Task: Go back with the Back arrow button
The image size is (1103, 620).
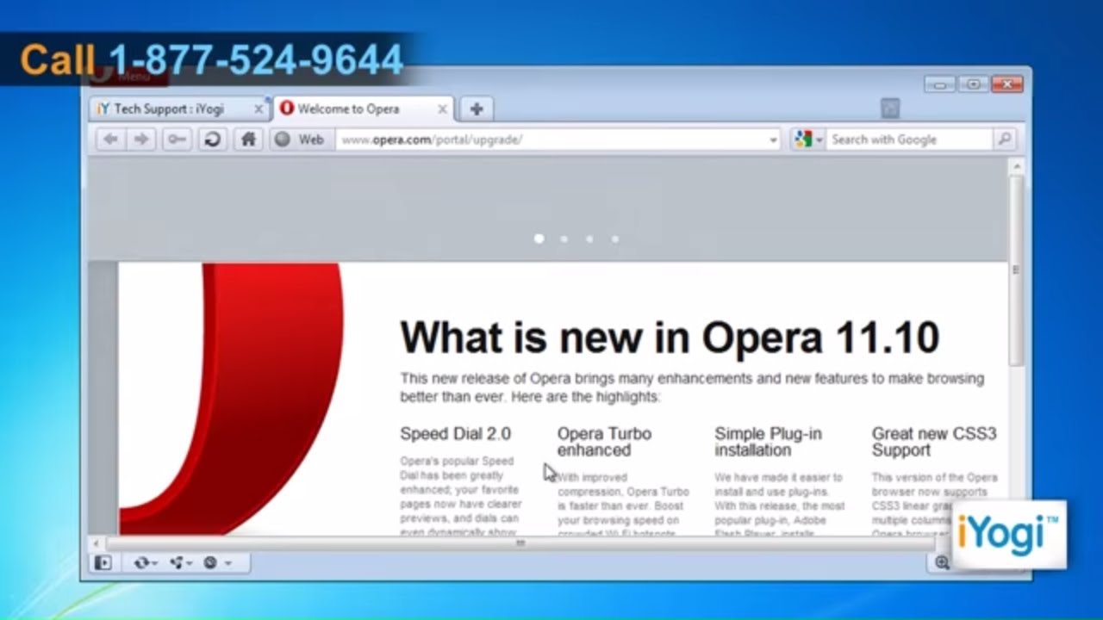Action: pyautogui.click(x=110, y=139)
